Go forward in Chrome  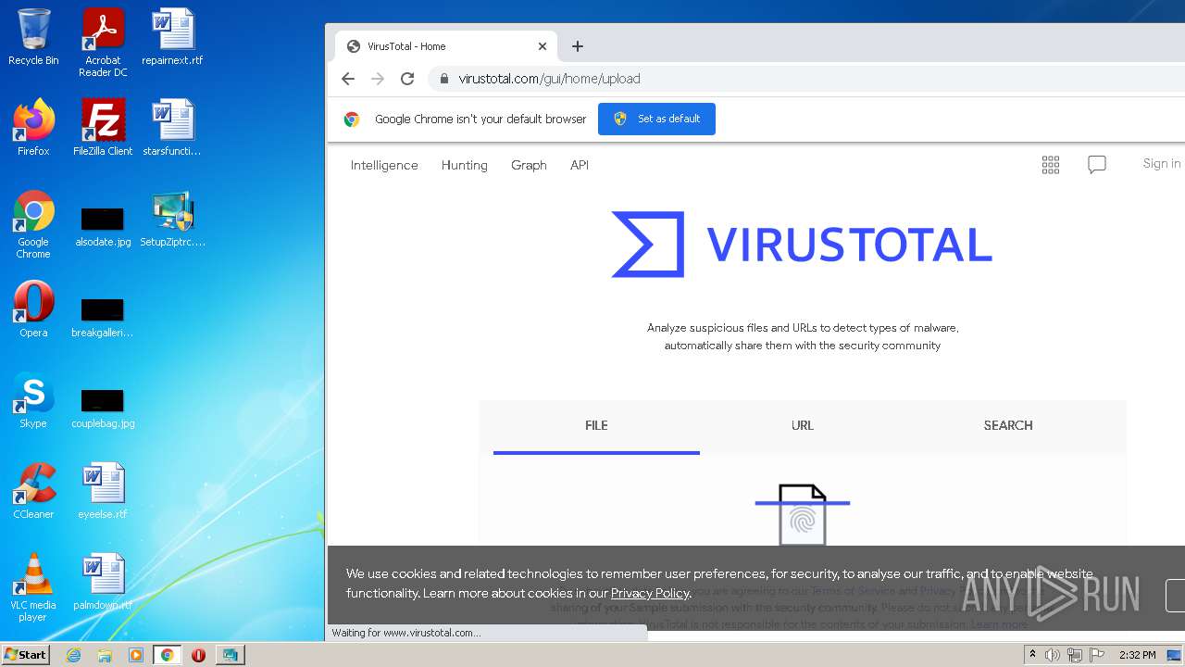378,79
